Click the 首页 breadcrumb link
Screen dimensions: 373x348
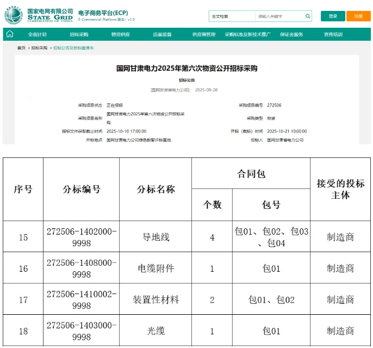click(21, 48)
